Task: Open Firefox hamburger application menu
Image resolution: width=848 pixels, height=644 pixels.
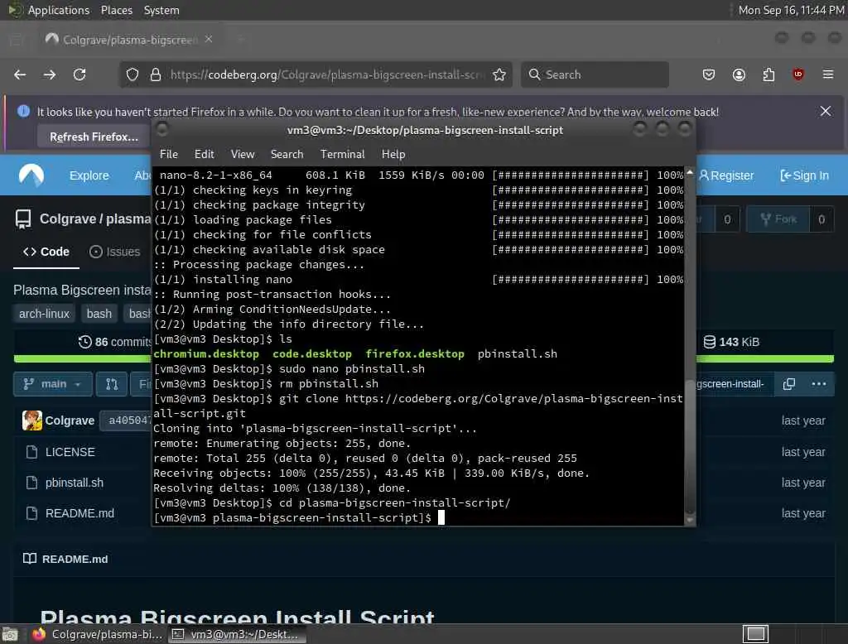Action: click(x=828, y=74)
